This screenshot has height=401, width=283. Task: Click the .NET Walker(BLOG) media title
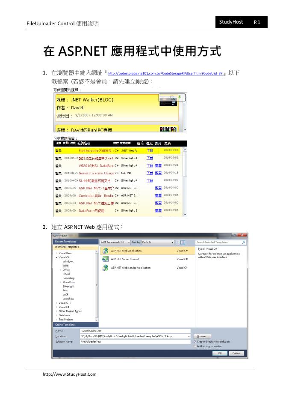[x=92, y=100]
